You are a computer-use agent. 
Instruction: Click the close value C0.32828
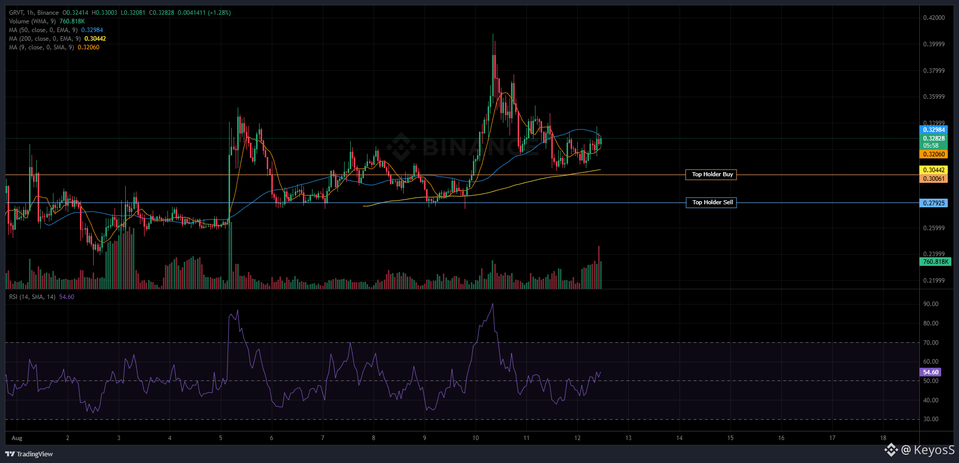[161, 13]
